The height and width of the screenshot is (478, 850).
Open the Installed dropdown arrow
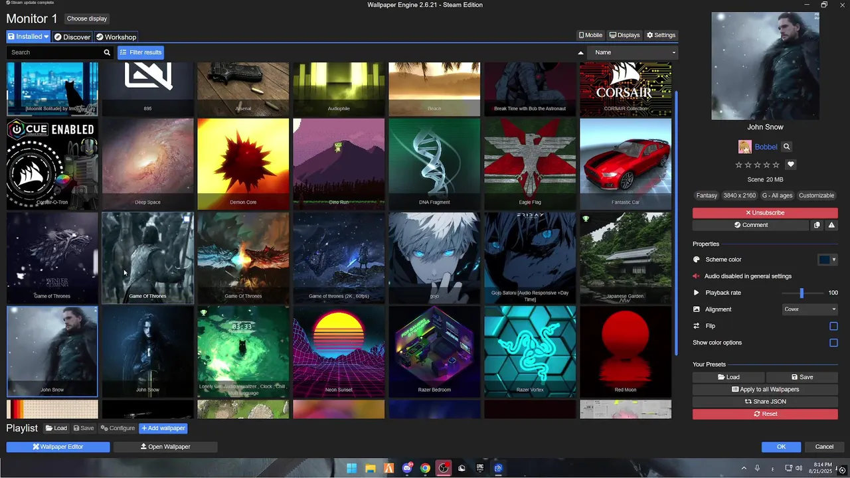[x=46, y=37]
